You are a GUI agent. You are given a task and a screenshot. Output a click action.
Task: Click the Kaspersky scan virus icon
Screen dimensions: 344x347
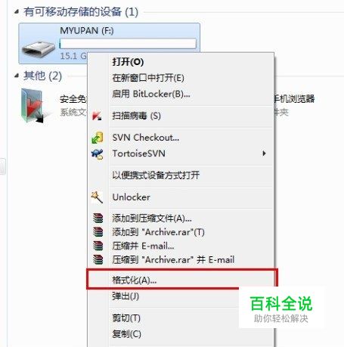(97, 116)
